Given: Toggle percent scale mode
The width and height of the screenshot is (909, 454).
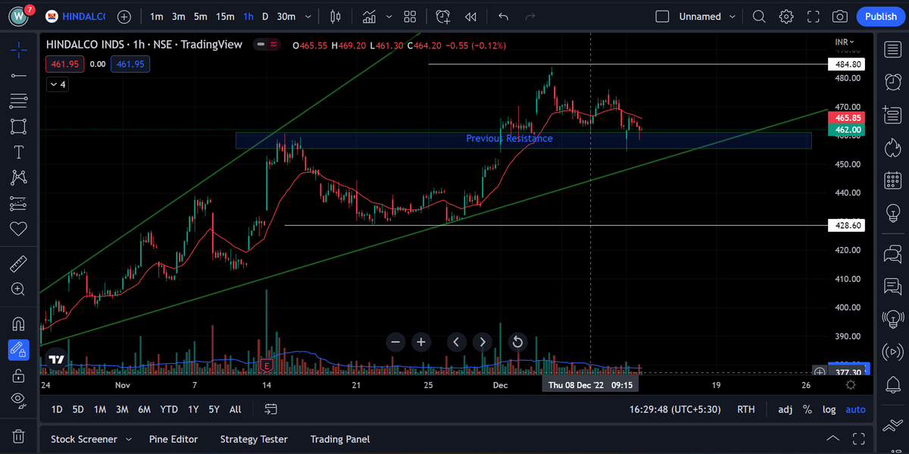Looking at the screenshot, I should [x=807, y=409].
